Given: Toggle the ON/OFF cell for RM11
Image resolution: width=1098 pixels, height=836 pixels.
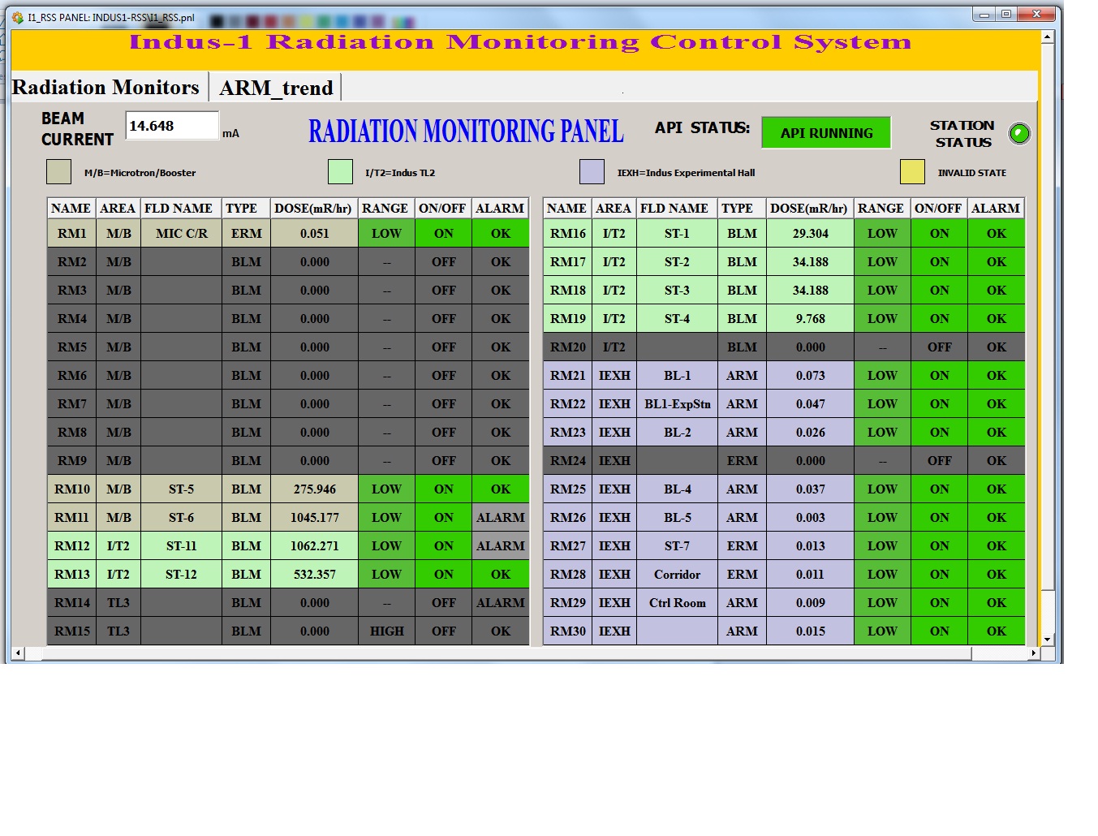Looking at the screenshot, I should point(443,517).
